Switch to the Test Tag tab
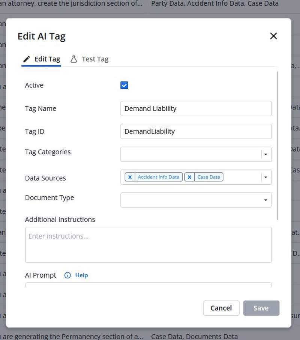 click(x=94, y=59)
